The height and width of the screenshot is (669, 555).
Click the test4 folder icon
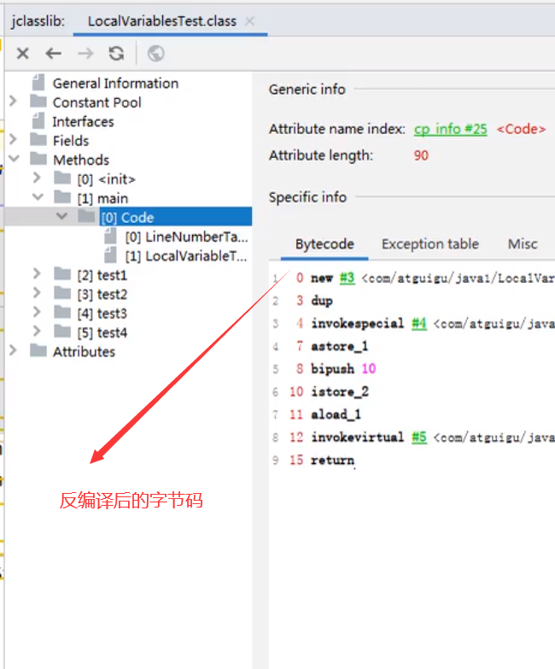click(x=62, y=332)
